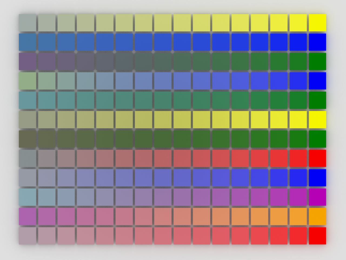
Task: Pick the pure yellow swatch ending the top row
Action: coord(317,23)
